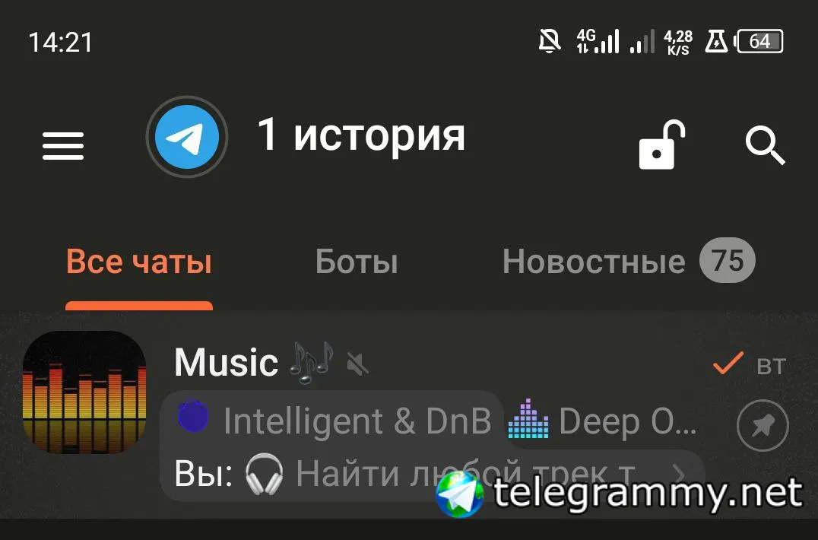
Task: Tap the muted speaker icon beside Music
Action: (358, 364)
